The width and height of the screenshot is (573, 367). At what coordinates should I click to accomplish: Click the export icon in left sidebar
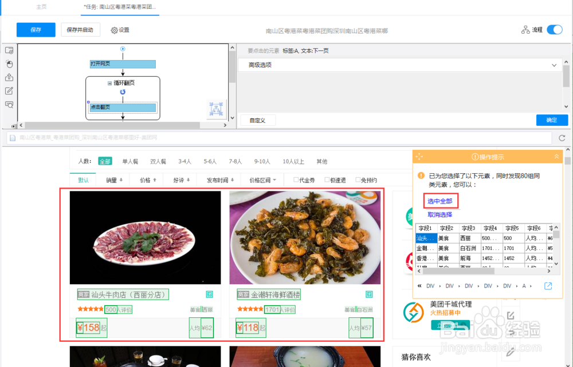coord(9,77)
